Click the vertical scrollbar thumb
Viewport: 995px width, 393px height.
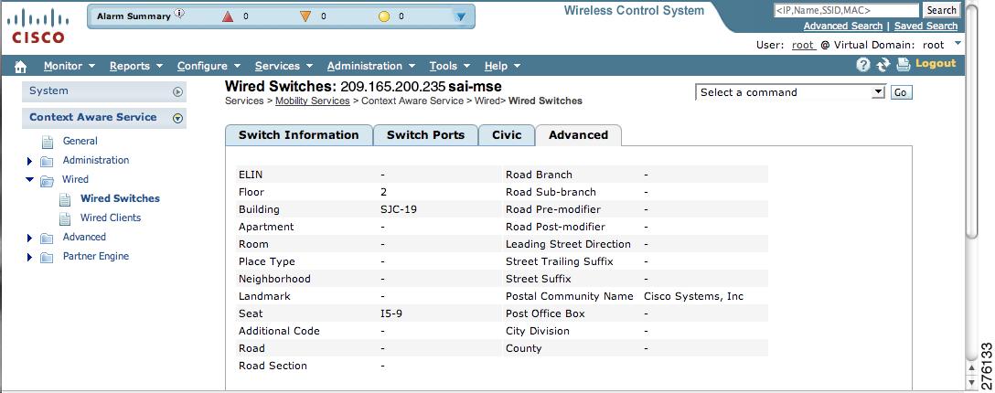[972, 123]
